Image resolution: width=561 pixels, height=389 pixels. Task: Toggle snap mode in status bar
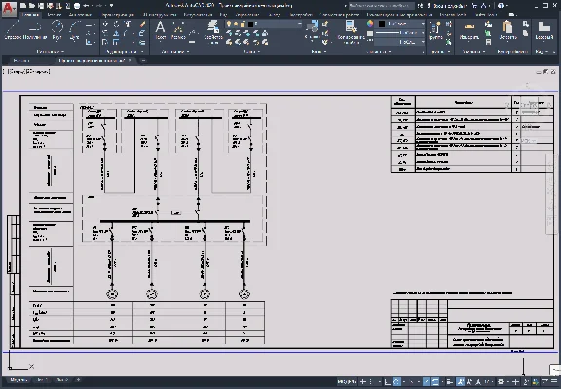click(x=371, y=382)
